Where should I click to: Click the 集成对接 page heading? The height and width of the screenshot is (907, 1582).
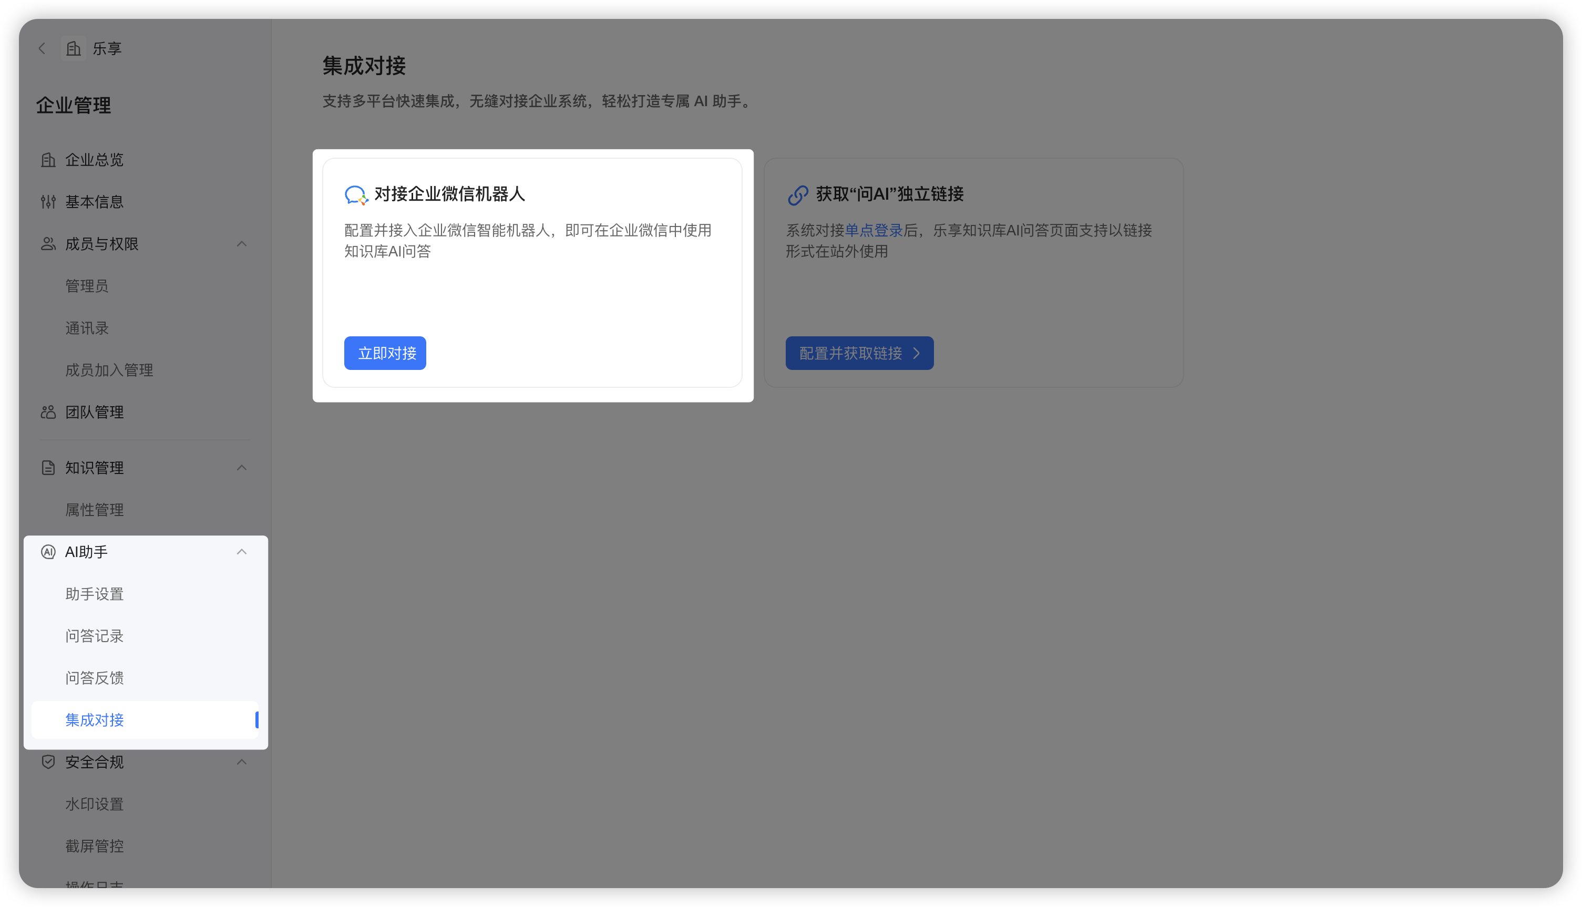[364, 66]
